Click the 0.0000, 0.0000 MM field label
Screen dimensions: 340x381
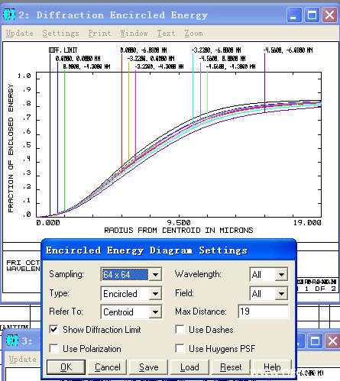(x=78, y=59)
